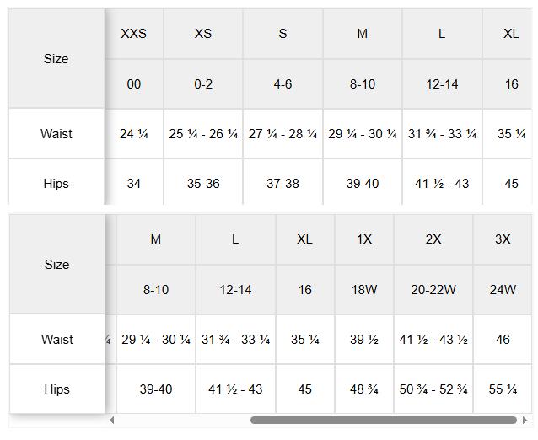Click the right scroll arrow on horizontal scrollbar

click(525, 420)
